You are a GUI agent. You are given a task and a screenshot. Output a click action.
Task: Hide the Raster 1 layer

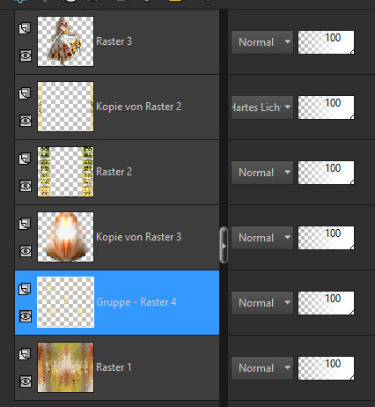point(26,381)
